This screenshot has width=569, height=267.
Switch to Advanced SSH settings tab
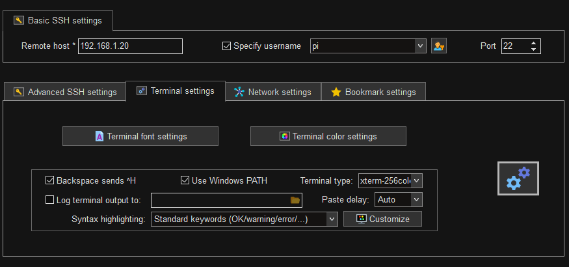[x=65, y=92]
